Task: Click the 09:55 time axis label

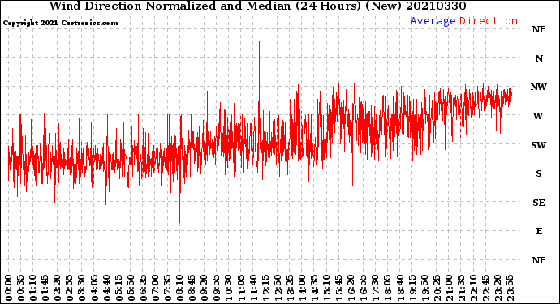Action: coord(216,288)
